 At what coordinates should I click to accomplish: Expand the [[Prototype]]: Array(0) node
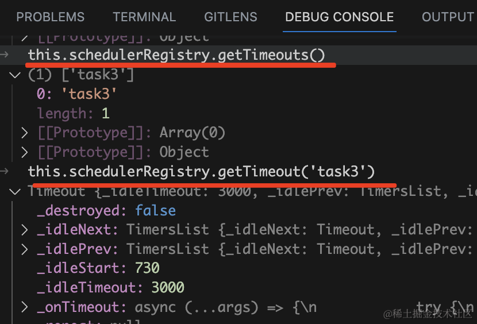[x=25, y=133]
